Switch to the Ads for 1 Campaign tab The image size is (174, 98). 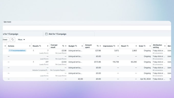[x=69, y=34]
